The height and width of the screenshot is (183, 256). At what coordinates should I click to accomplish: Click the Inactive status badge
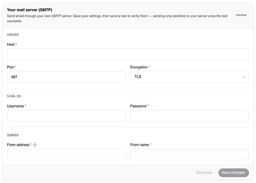[x=241, y=15]
